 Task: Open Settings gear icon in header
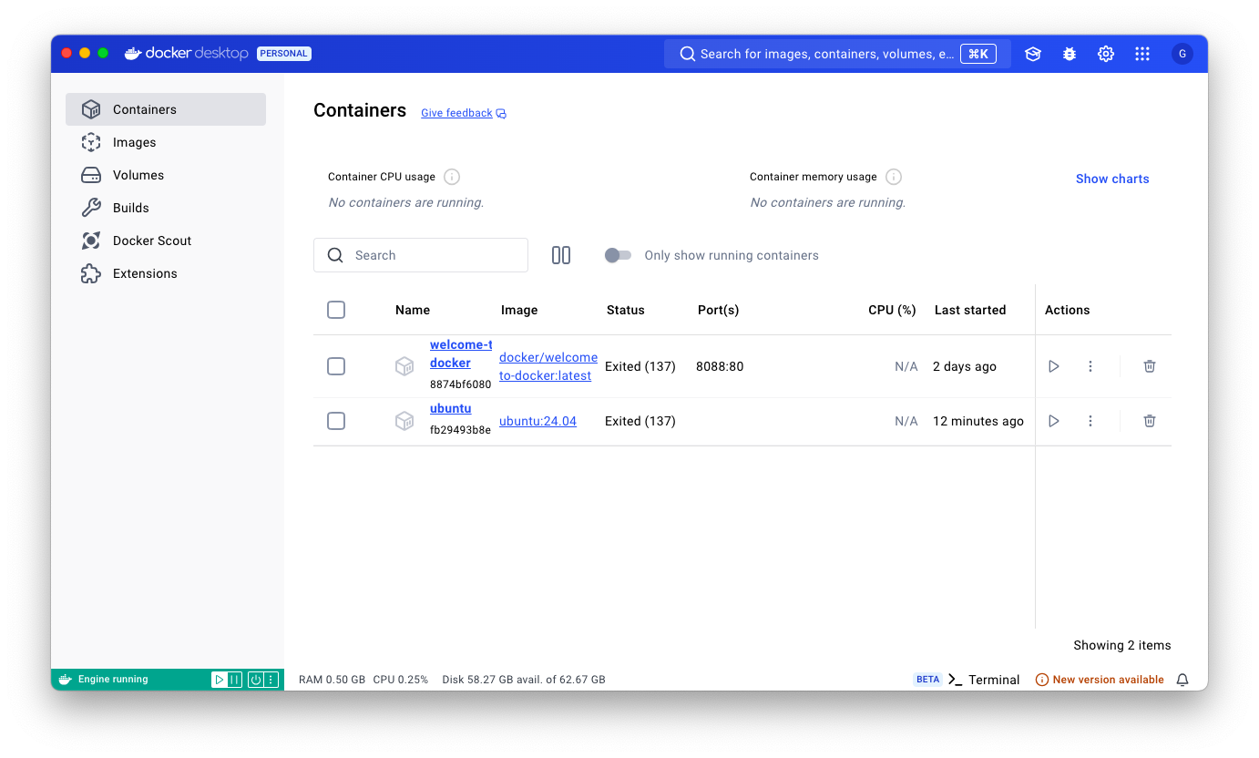[1106, 54]
